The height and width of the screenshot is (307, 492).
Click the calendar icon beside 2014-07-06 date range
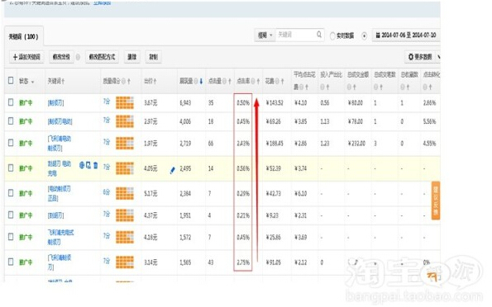[x=378, y=35]
